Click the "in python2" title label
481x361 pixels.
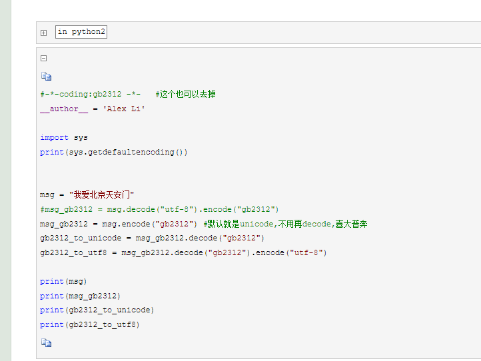(x=81, y=32)
